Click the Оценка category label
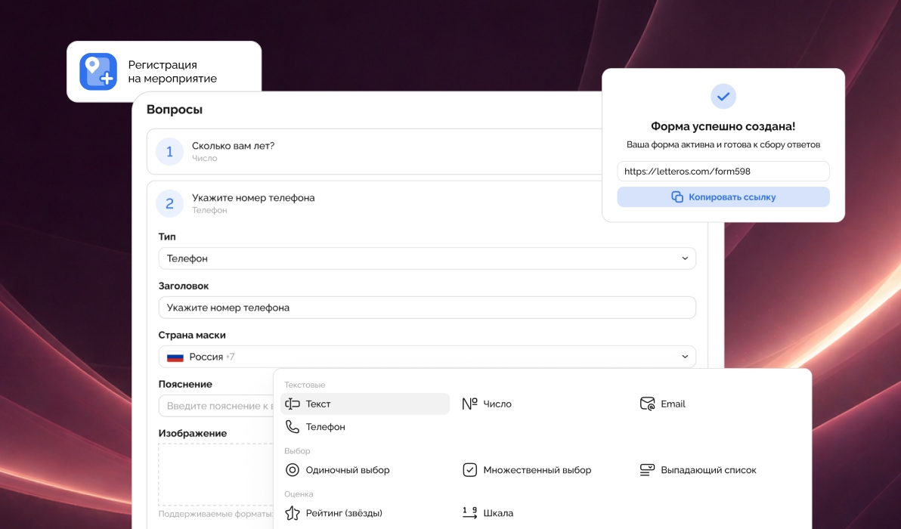Image resolution: width=901 pixels, height=529 pixels. pos(299,494)
